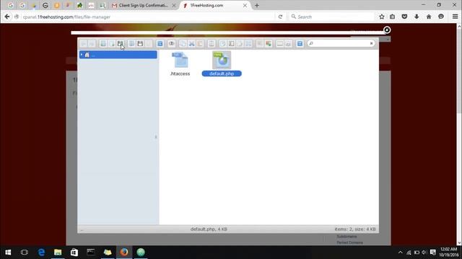Click the Extract archive toolbar icon

click(260, 44)
